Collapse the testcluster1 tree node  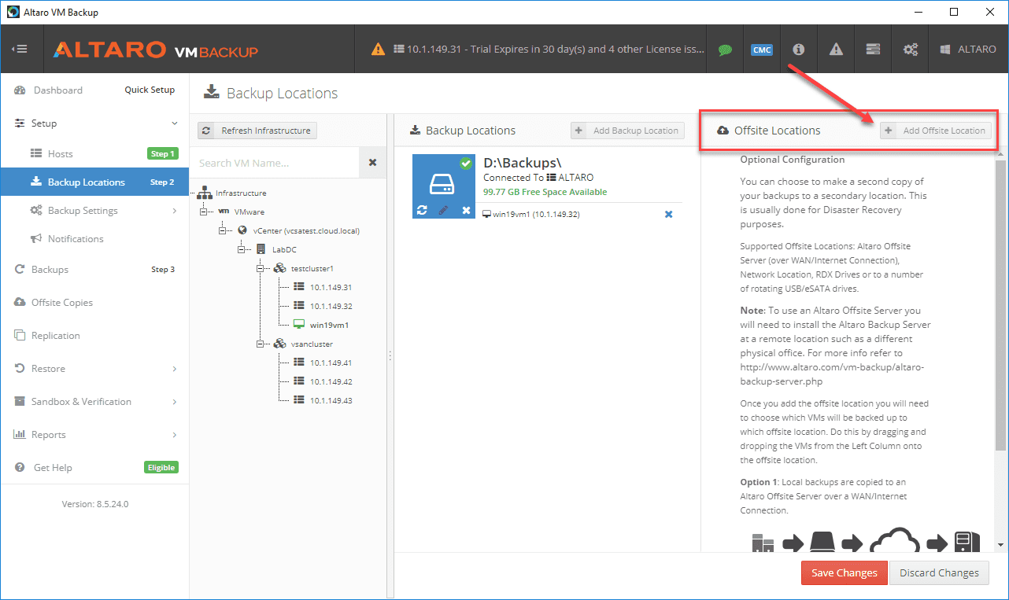tap(261, 268)
